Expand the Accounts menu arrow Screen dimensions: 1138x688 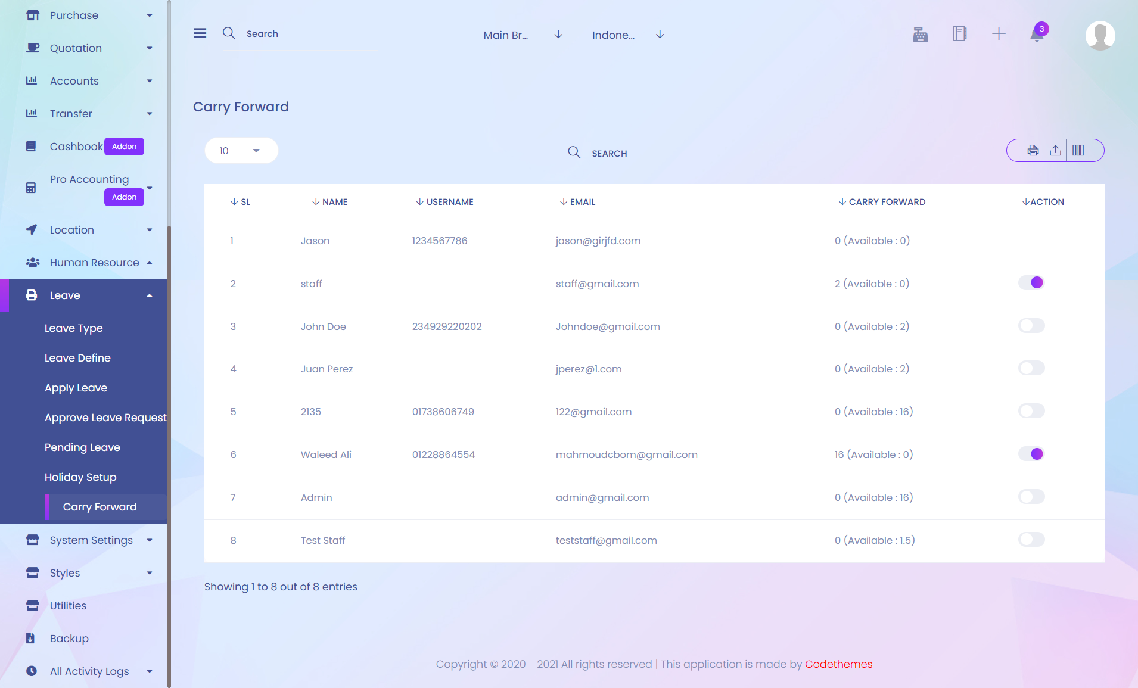click(150, 81)
